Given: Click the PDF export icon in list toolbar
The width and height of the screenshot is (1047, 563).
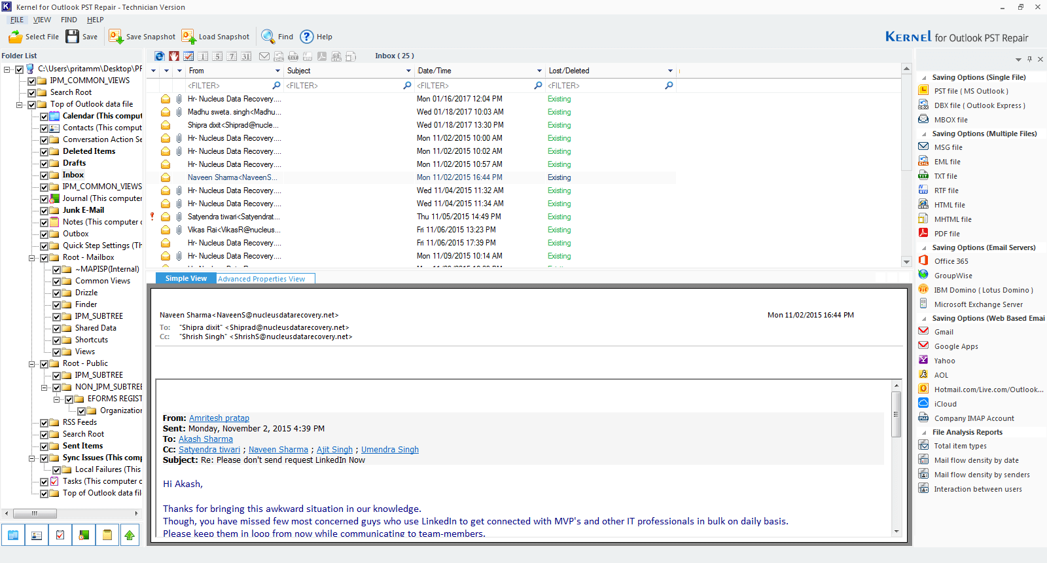Looking at the screenshot, I should [322, 56].
